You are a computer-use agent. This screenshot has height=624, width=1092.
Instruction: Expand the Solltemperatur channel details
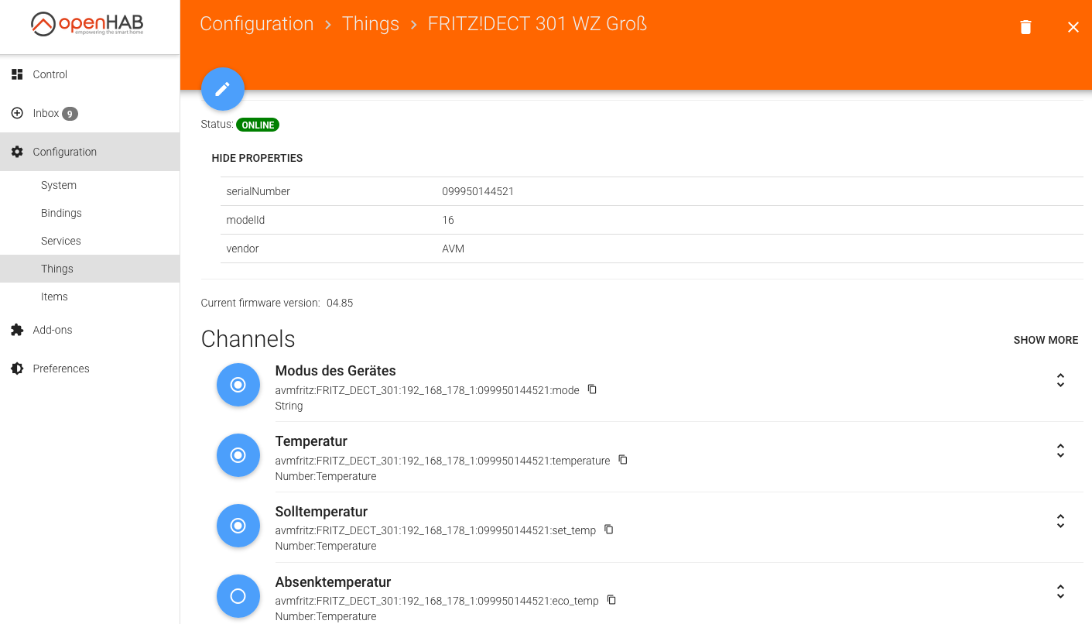(1060, 521)
